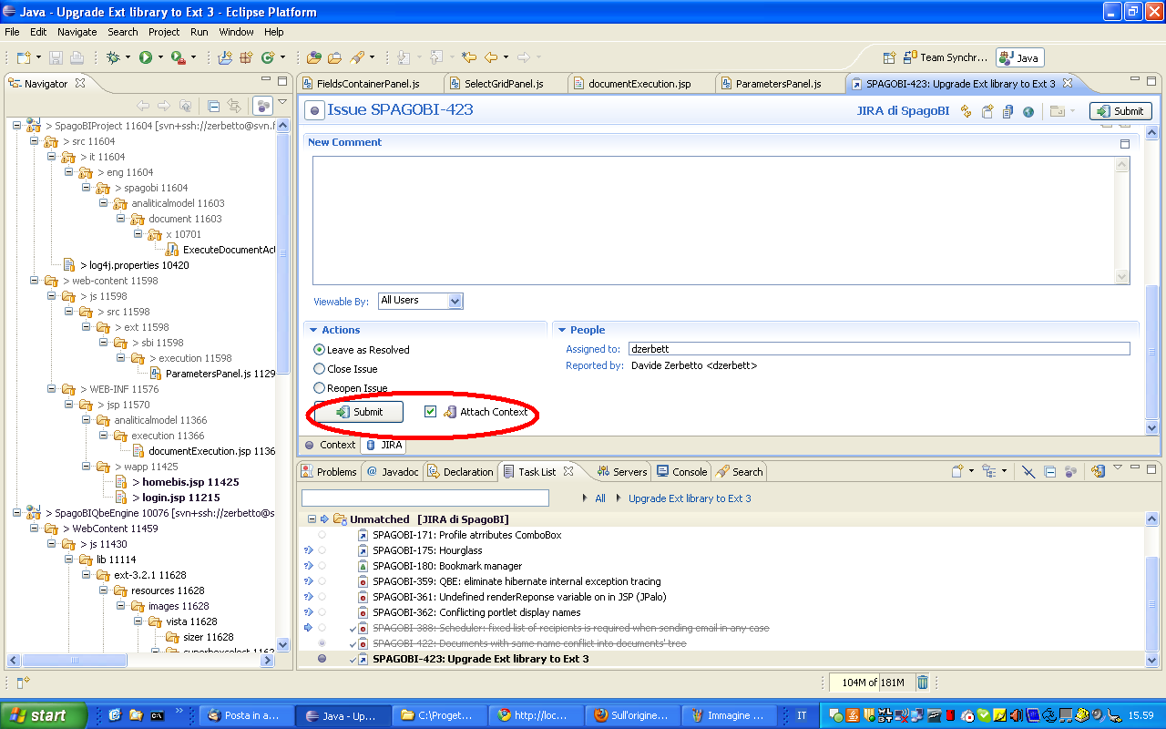1166x729 pixels.
Task: Run the program with the green play icon
Action: tap(146, 57)
